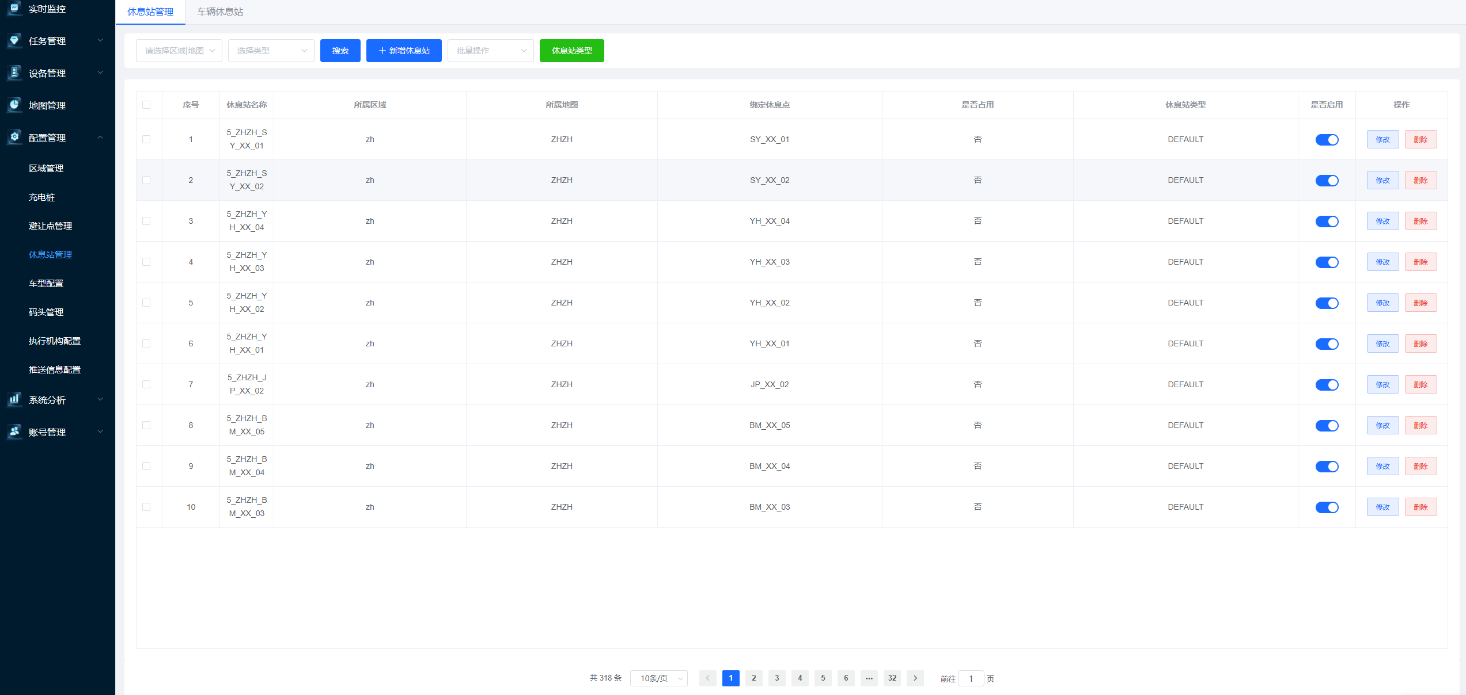Screen dimensions: 1466x695
Task: Open the 请选择区域|地图 dropdown
Action: 179,51
